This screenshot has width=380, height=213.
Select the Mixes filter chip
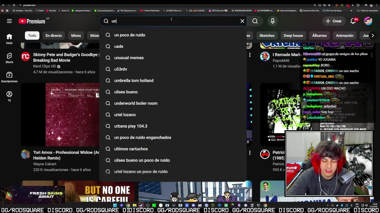76,35
